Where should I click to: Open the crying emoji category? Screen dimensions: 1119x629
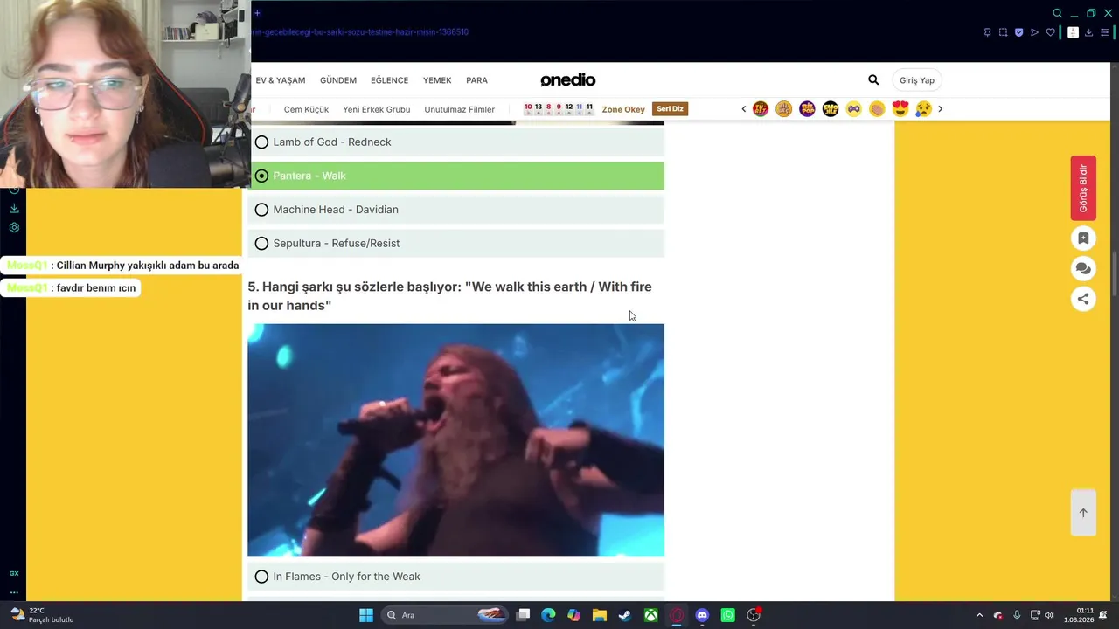923,109
